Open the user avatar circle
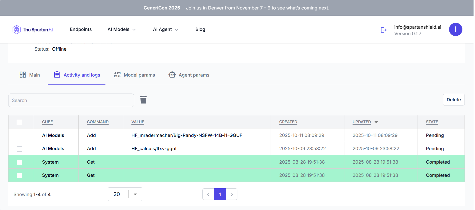Viewport: 475px width, 210px height. pos(455,29)
